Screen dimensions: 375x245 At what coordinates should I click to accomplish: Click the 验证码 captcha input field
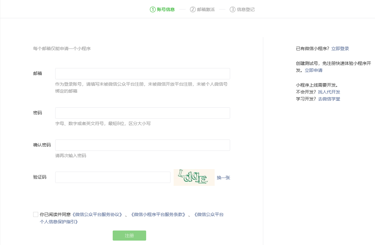(x=113, y=177)
